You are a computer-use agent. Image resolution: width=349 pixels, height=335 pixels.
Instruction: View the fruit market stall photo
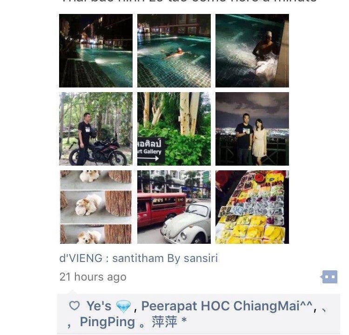[x=252, y=207]
